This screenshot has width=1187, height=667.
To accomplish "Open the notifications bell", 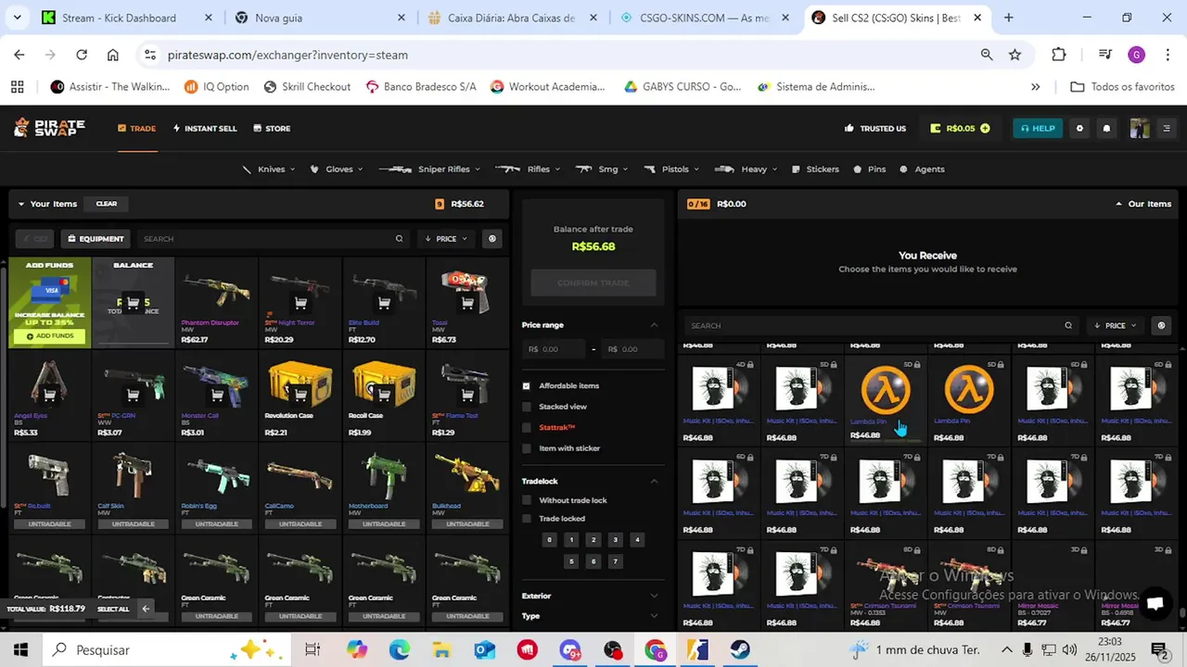I will [1106, 129].
